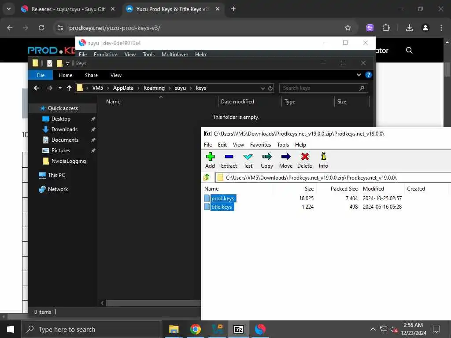Open address bar history dropdown in Explorer
Image resolution: width=451 pixels, height=338 pixels.
[x=262, y=88]
